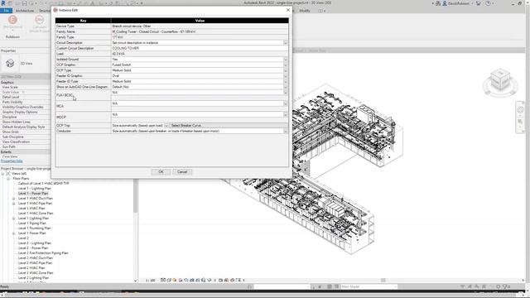530x298 pixels.
Task: Expand Level 1 HVAC Duct Plan node
Action: coord(13,199)
